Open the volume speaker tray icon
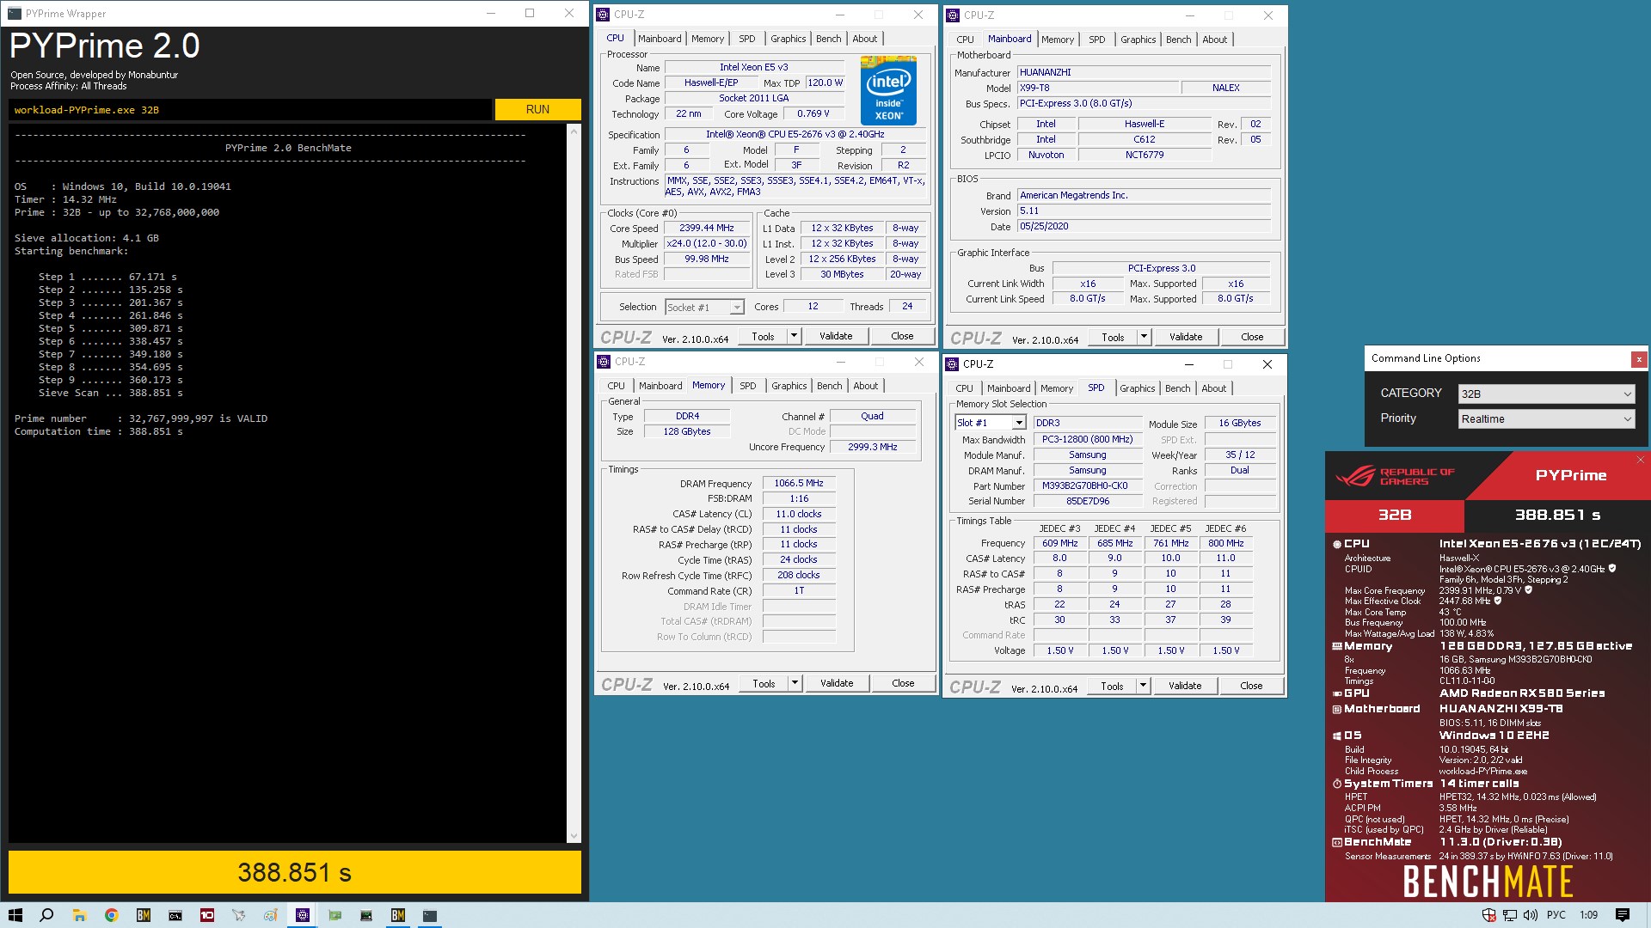 (x=1531, y=915)
